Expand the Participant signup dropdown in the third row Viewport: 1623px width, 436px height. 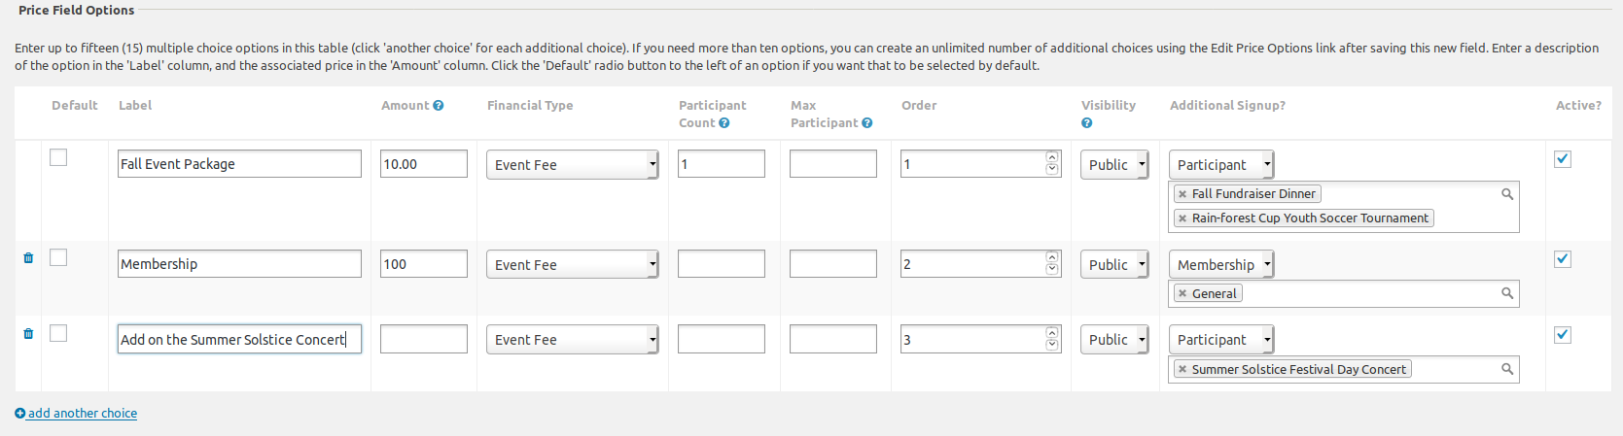[1221, 339]
